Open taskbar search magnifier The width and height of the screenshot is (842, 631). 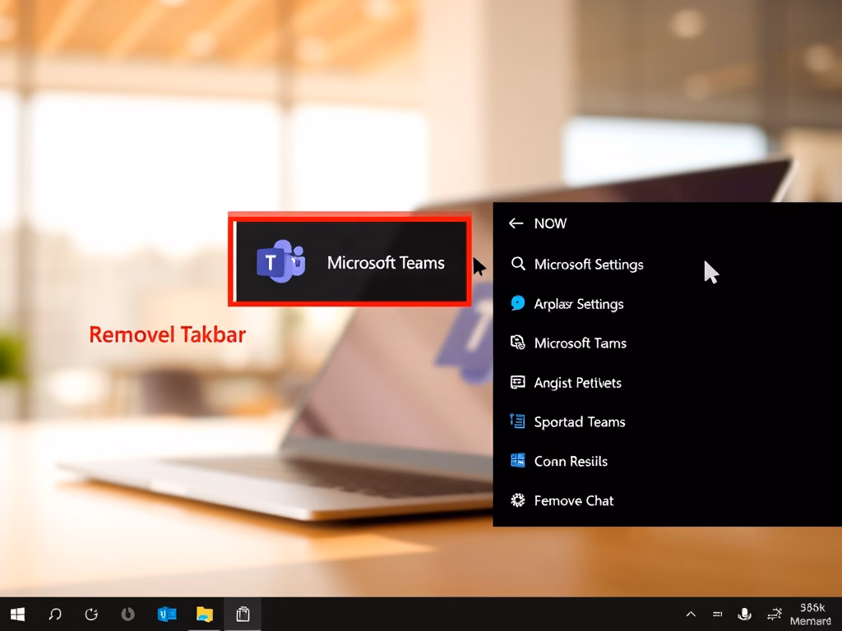[x=55, y=614]
